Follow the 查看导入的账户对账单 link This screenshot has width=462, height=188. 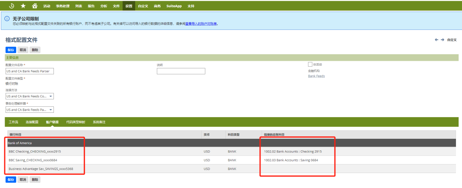click(201, 24)
